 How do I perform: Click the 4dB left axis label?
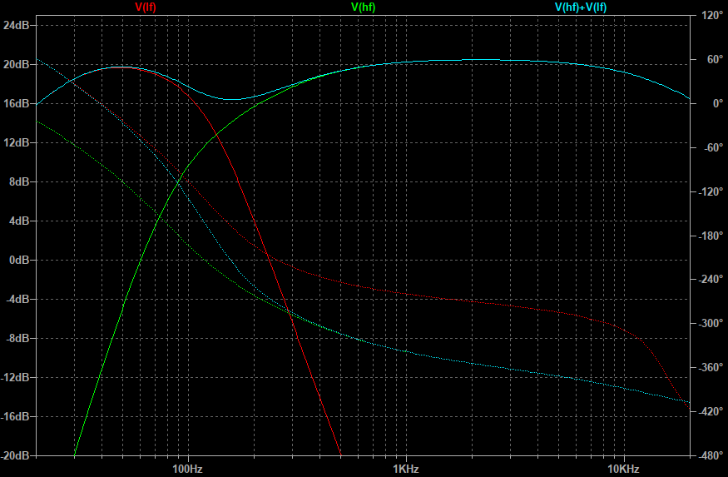point(19,221)
